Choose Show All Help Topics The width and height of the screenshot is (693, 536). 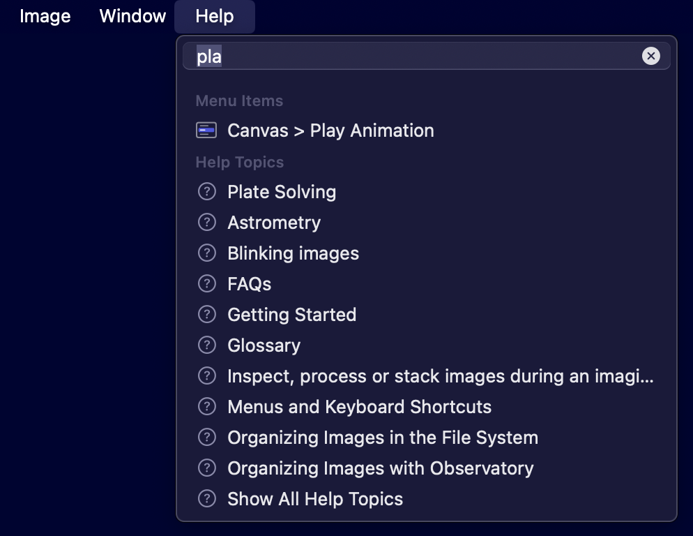427,499
